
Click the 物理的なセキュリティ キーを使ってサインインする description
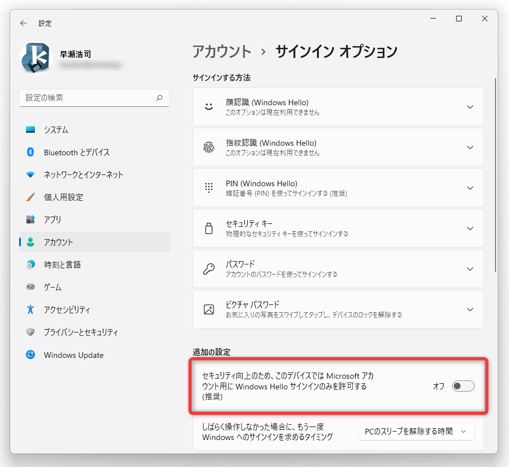(x=287, y=234)
